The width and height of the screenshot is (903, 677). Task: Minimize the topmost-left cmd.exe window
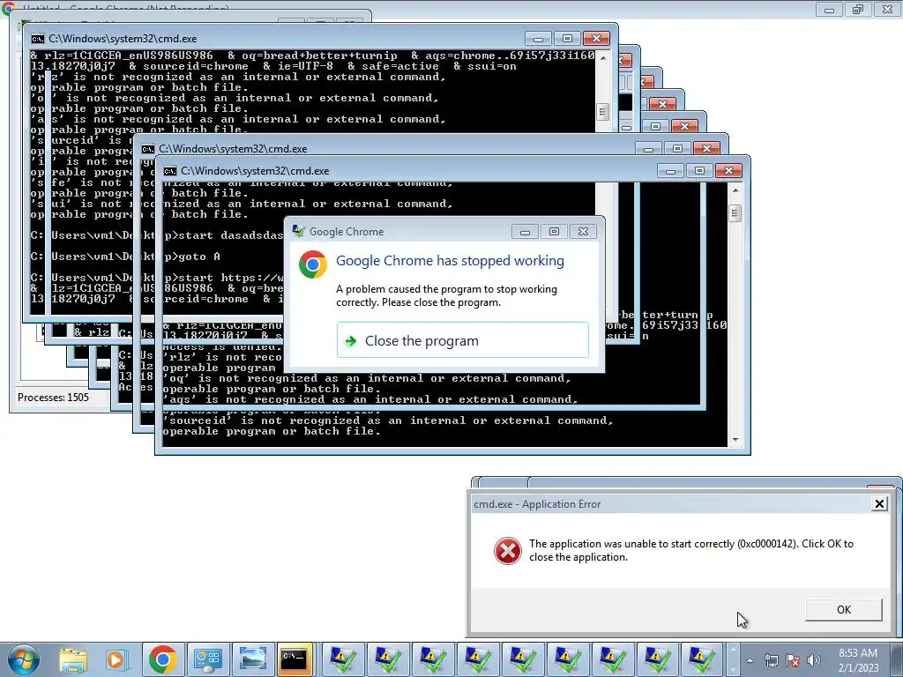(x=538, y=39)
